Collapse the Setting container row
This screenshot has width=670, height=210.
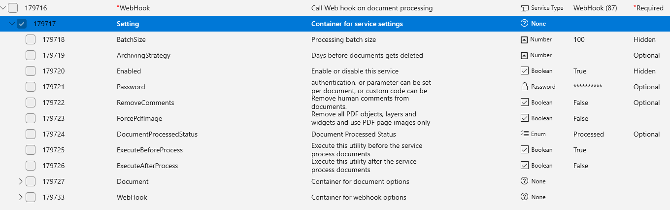point(12,24)
